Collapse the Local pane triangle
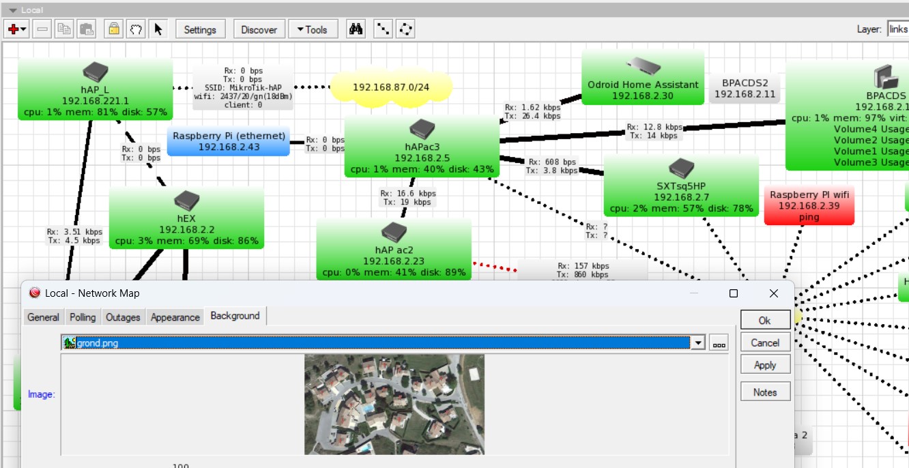Screen dimensions: 909x468 click(x=13, y=10)
